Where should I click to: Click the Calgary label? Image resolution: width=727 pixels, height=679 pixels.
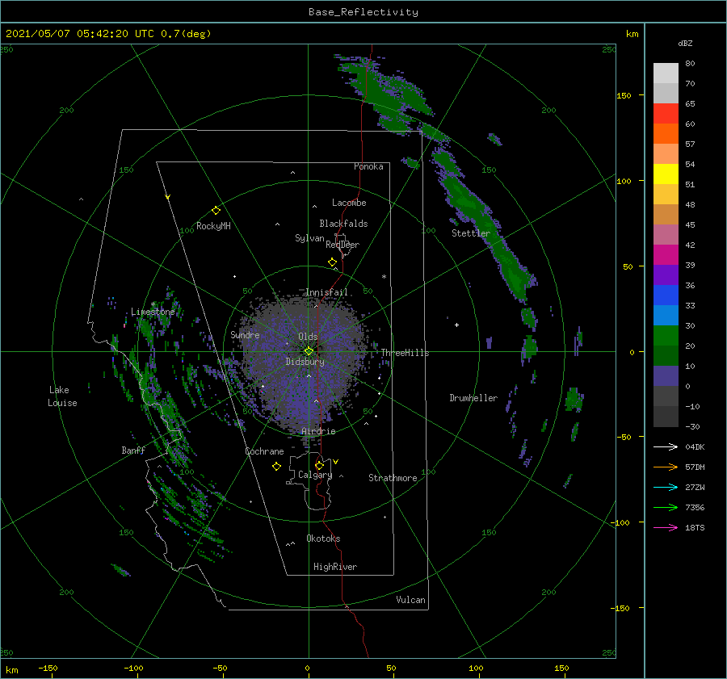point(315,475)
